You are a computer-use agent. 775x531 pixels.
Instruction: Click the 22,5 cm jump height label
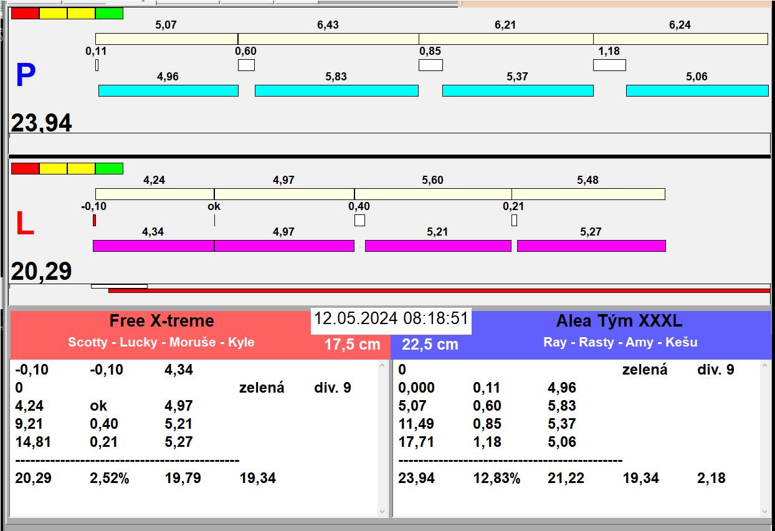pyautogui.click(x=430, y=345)
